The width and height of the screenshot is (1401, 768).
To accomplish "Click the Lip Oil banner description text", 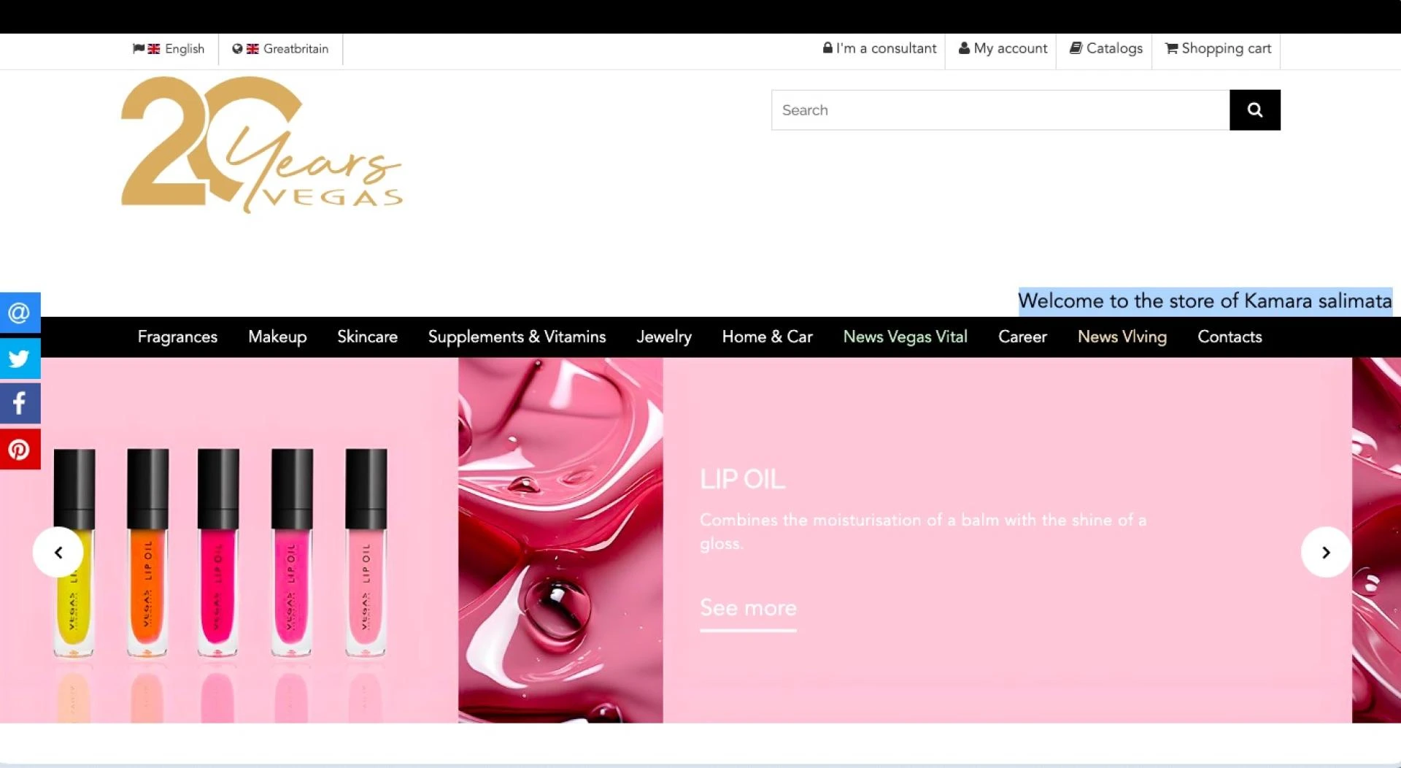I will pyautogui.click(x=923, y=531).
